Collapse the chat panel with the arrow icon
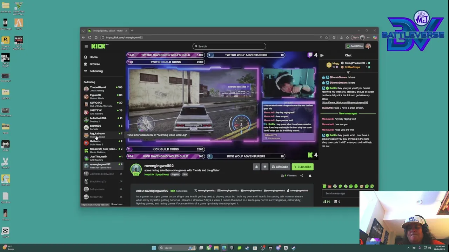 [322, 55]
